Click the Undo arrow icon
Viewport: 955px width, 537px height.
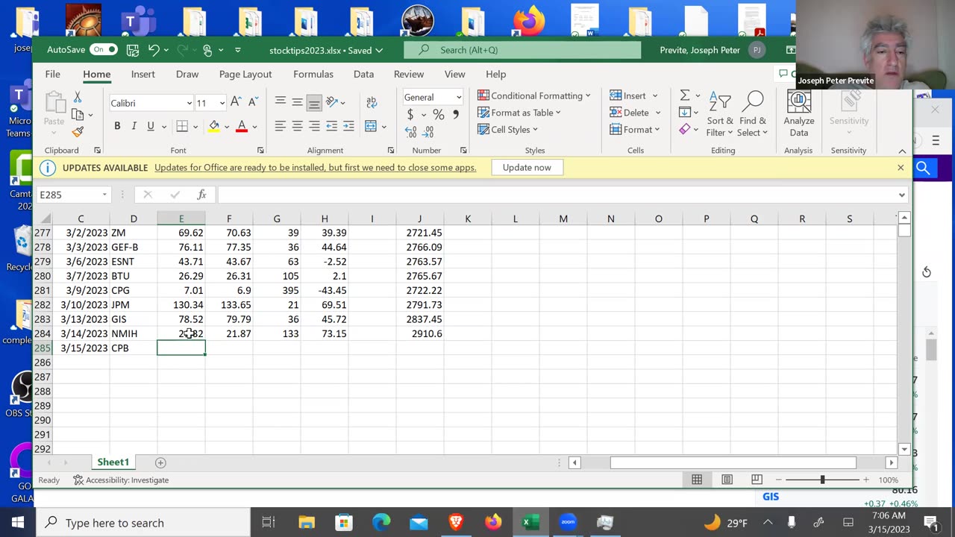154,50
